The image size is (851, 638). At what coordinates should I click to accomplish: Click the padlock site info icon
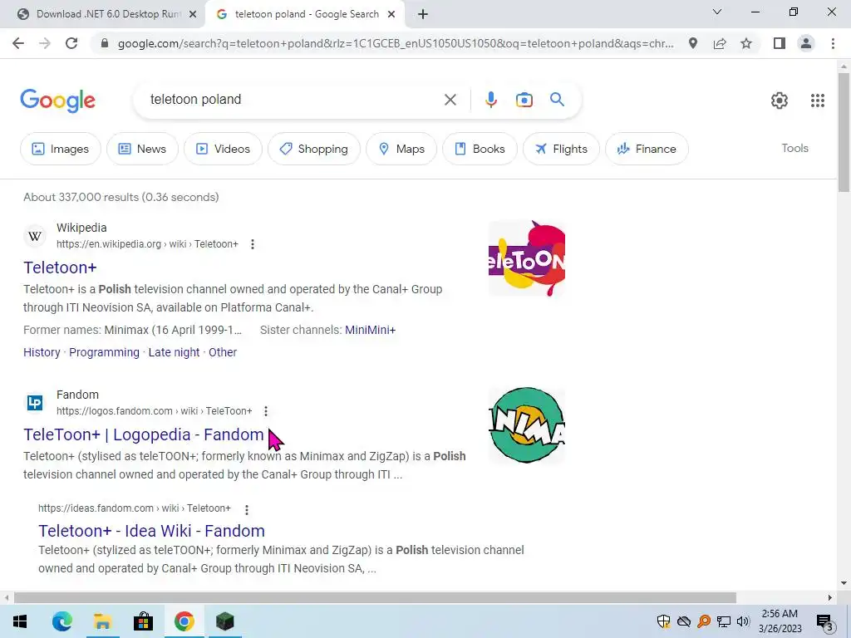105,43
